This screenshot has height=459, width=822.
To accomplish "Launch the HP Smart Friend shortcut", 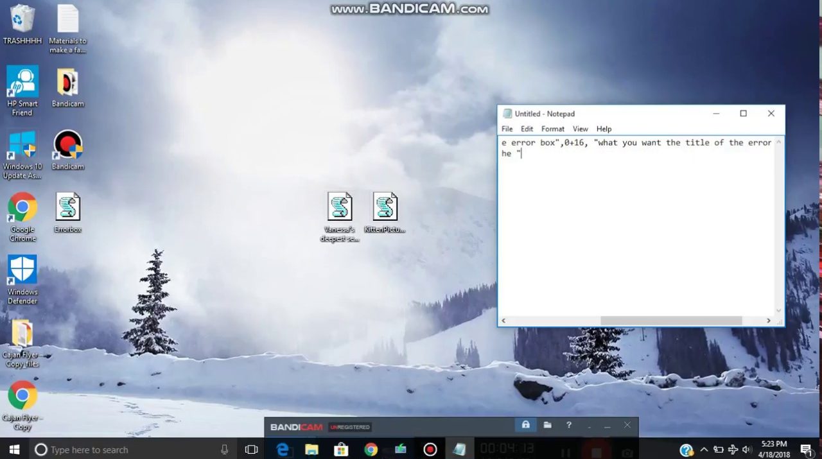I will [22, 82].
